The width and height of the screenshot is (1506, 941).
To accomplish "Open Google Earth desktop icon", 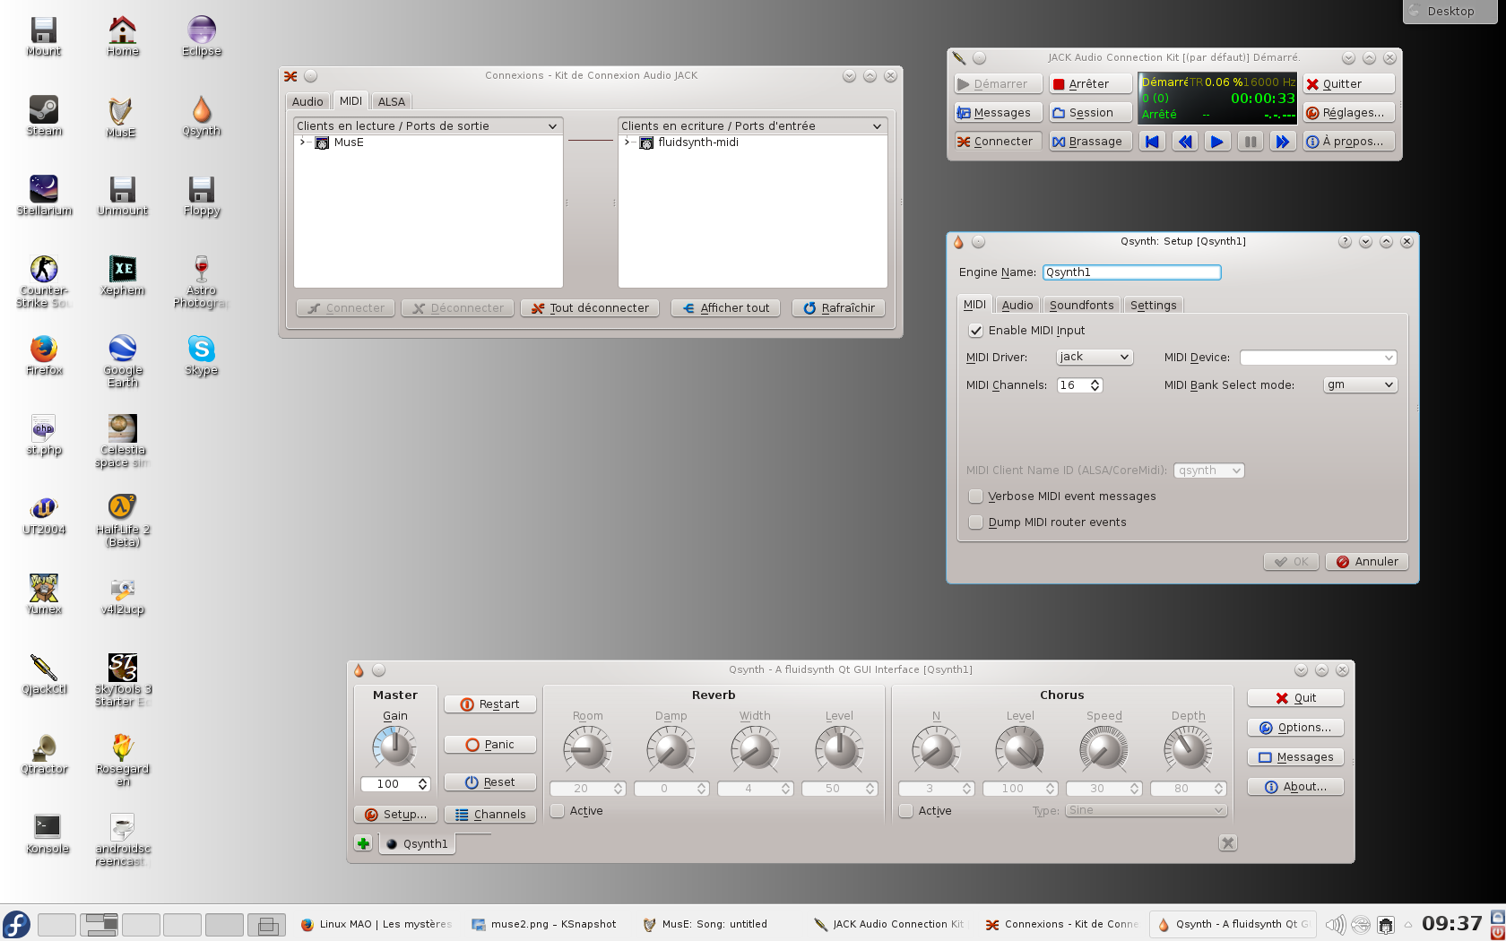I will pyautogui.click(x=123, y=360).
